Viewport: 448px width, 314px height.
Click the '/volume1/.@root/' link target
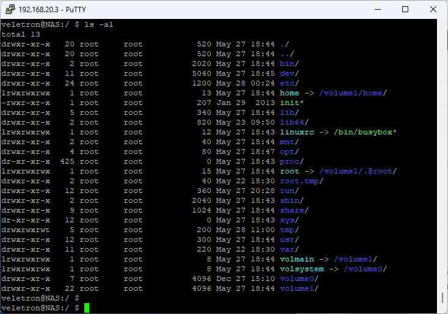(x=358, y=171)
